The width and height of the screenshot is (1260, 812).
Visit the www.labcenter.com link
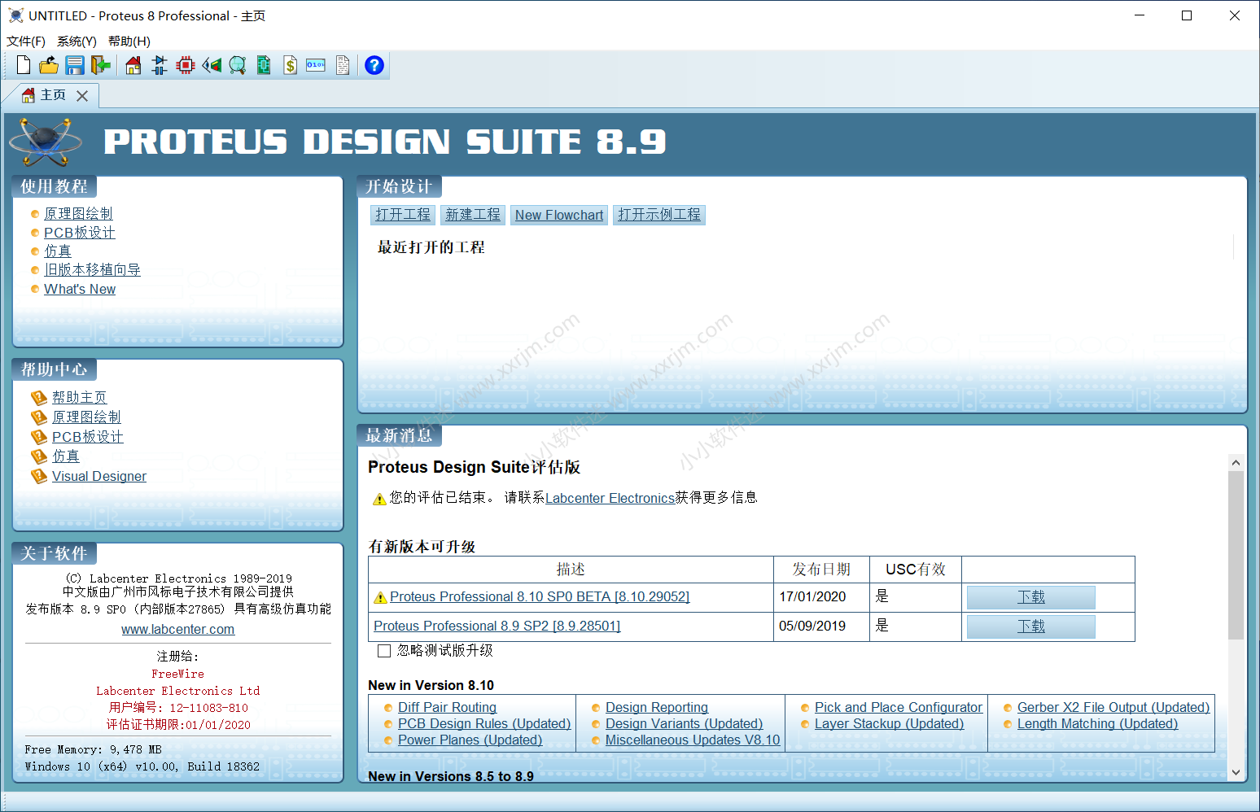coord(177,629)
